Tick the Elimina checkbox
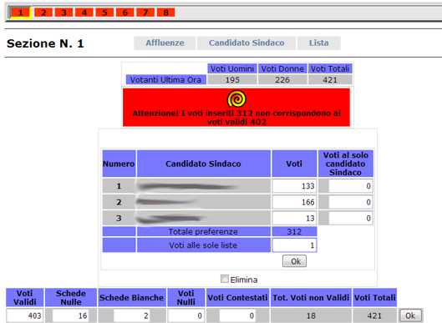This screenshot has height=323, width=442. [x=225, y=279]
